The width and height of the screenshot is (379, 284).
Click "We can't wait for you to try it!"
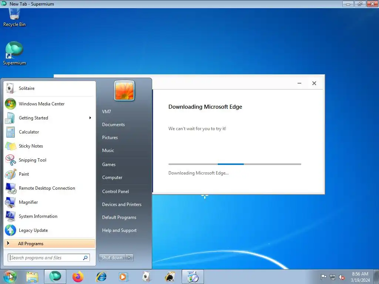pos(197,129)
